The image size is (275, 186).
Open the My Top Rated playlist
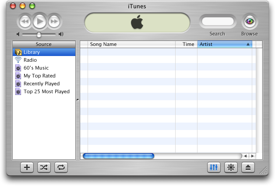(x=44, y=76)
